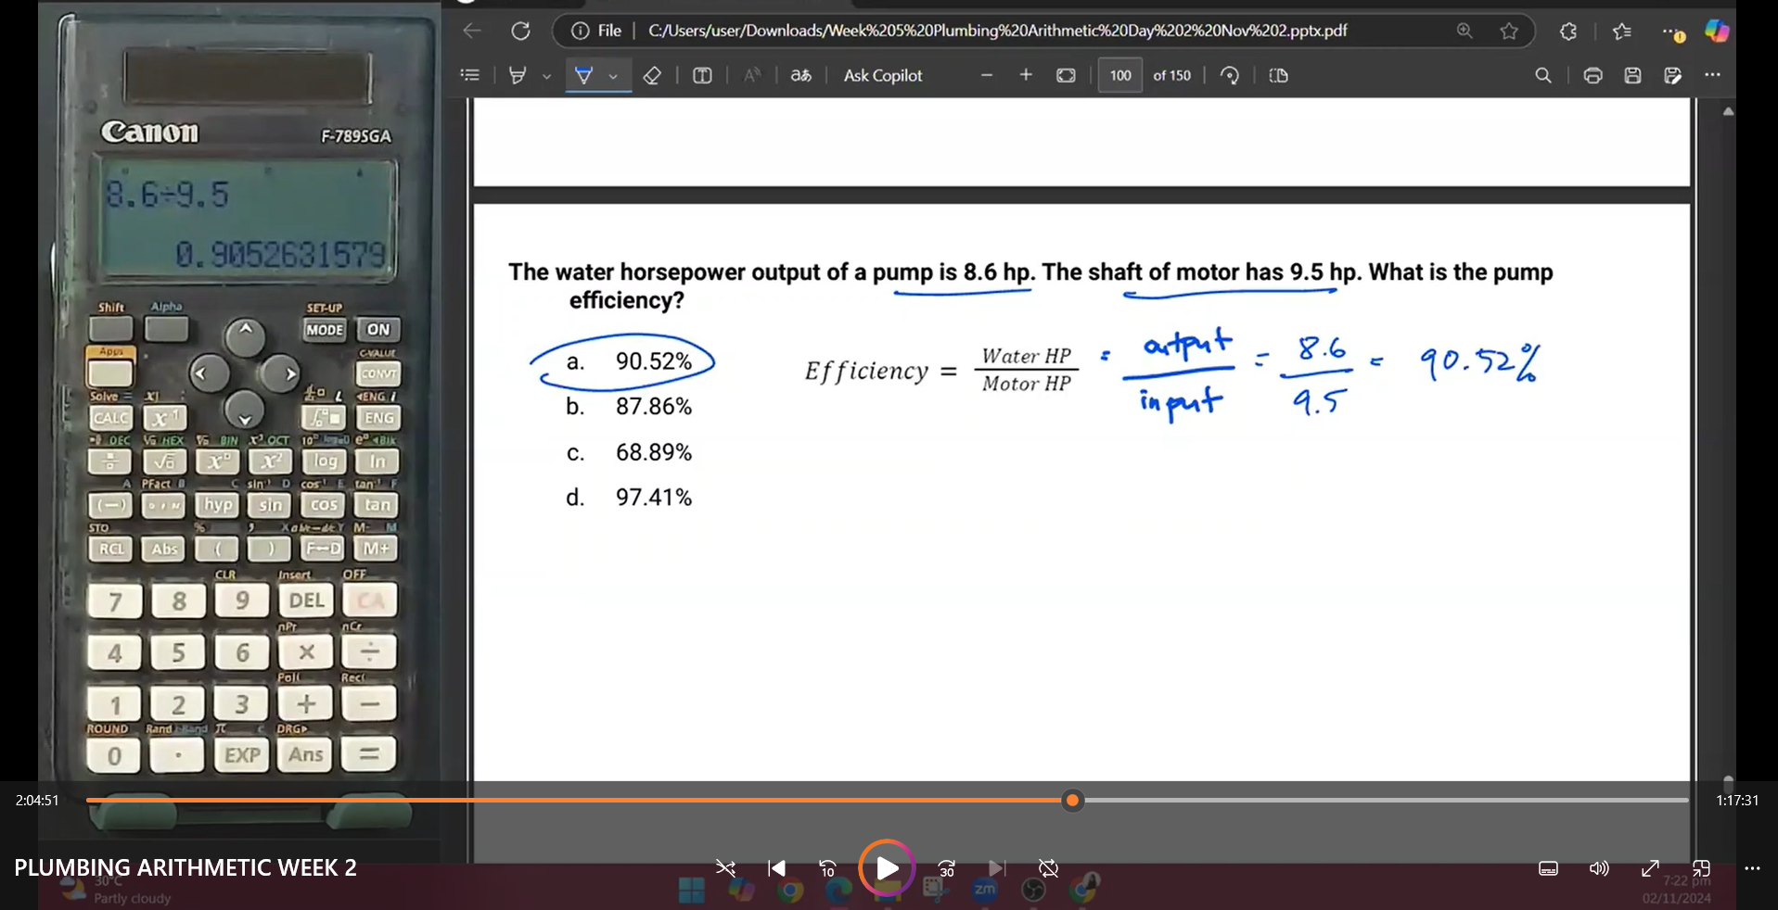Open PDF toolbar more tools menu
The image size is (1778, 910).
(x=1712, y=75)
